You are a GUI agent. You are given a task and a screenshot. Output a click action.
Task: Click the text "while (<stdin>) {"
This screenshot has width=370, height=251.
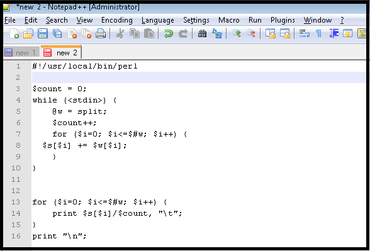[x=75, y=100]
